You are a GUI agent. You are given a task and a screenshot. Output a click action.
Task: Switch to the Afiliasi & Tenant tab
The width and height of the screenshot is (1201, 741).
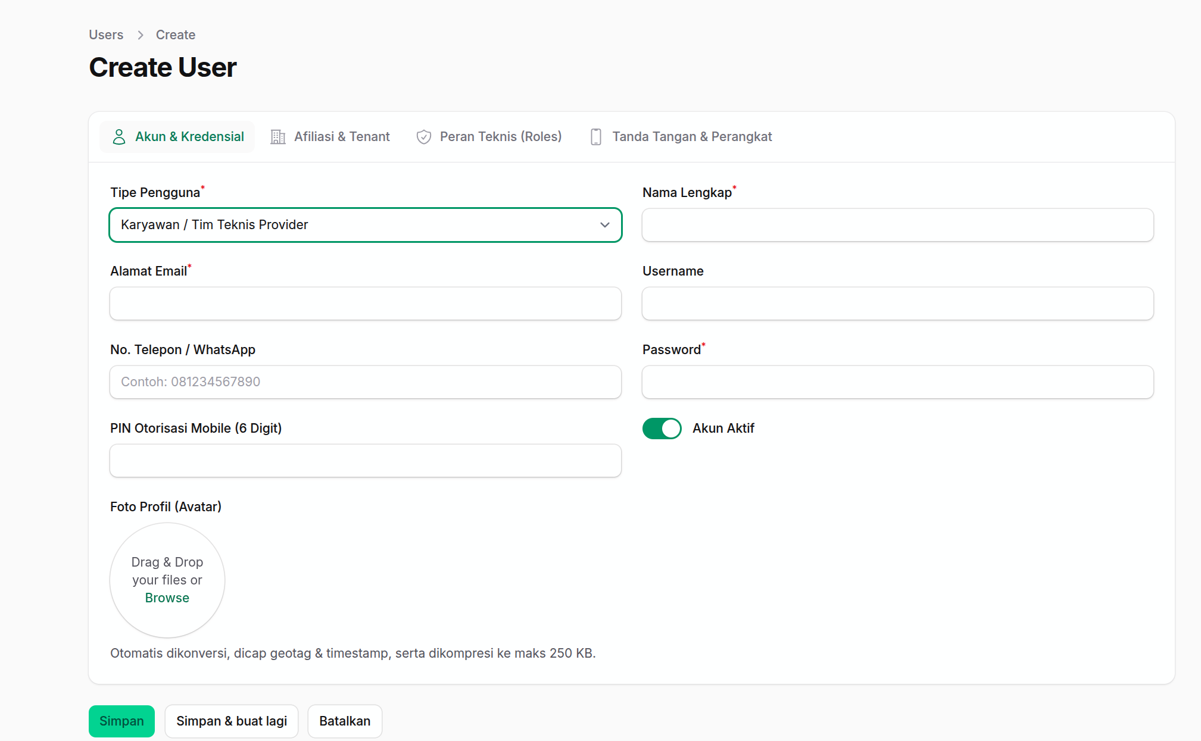click(x=330, y=137)
